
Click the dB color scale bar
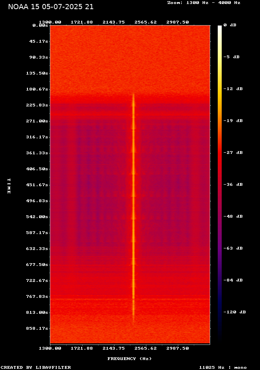click(x=220, y=185)
